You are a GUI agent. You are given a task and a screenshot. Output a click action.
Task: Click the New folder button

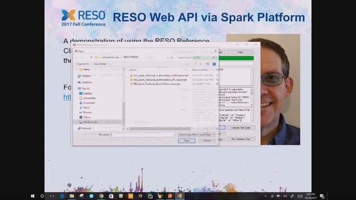pyautogui.click(x=100, y=64)
